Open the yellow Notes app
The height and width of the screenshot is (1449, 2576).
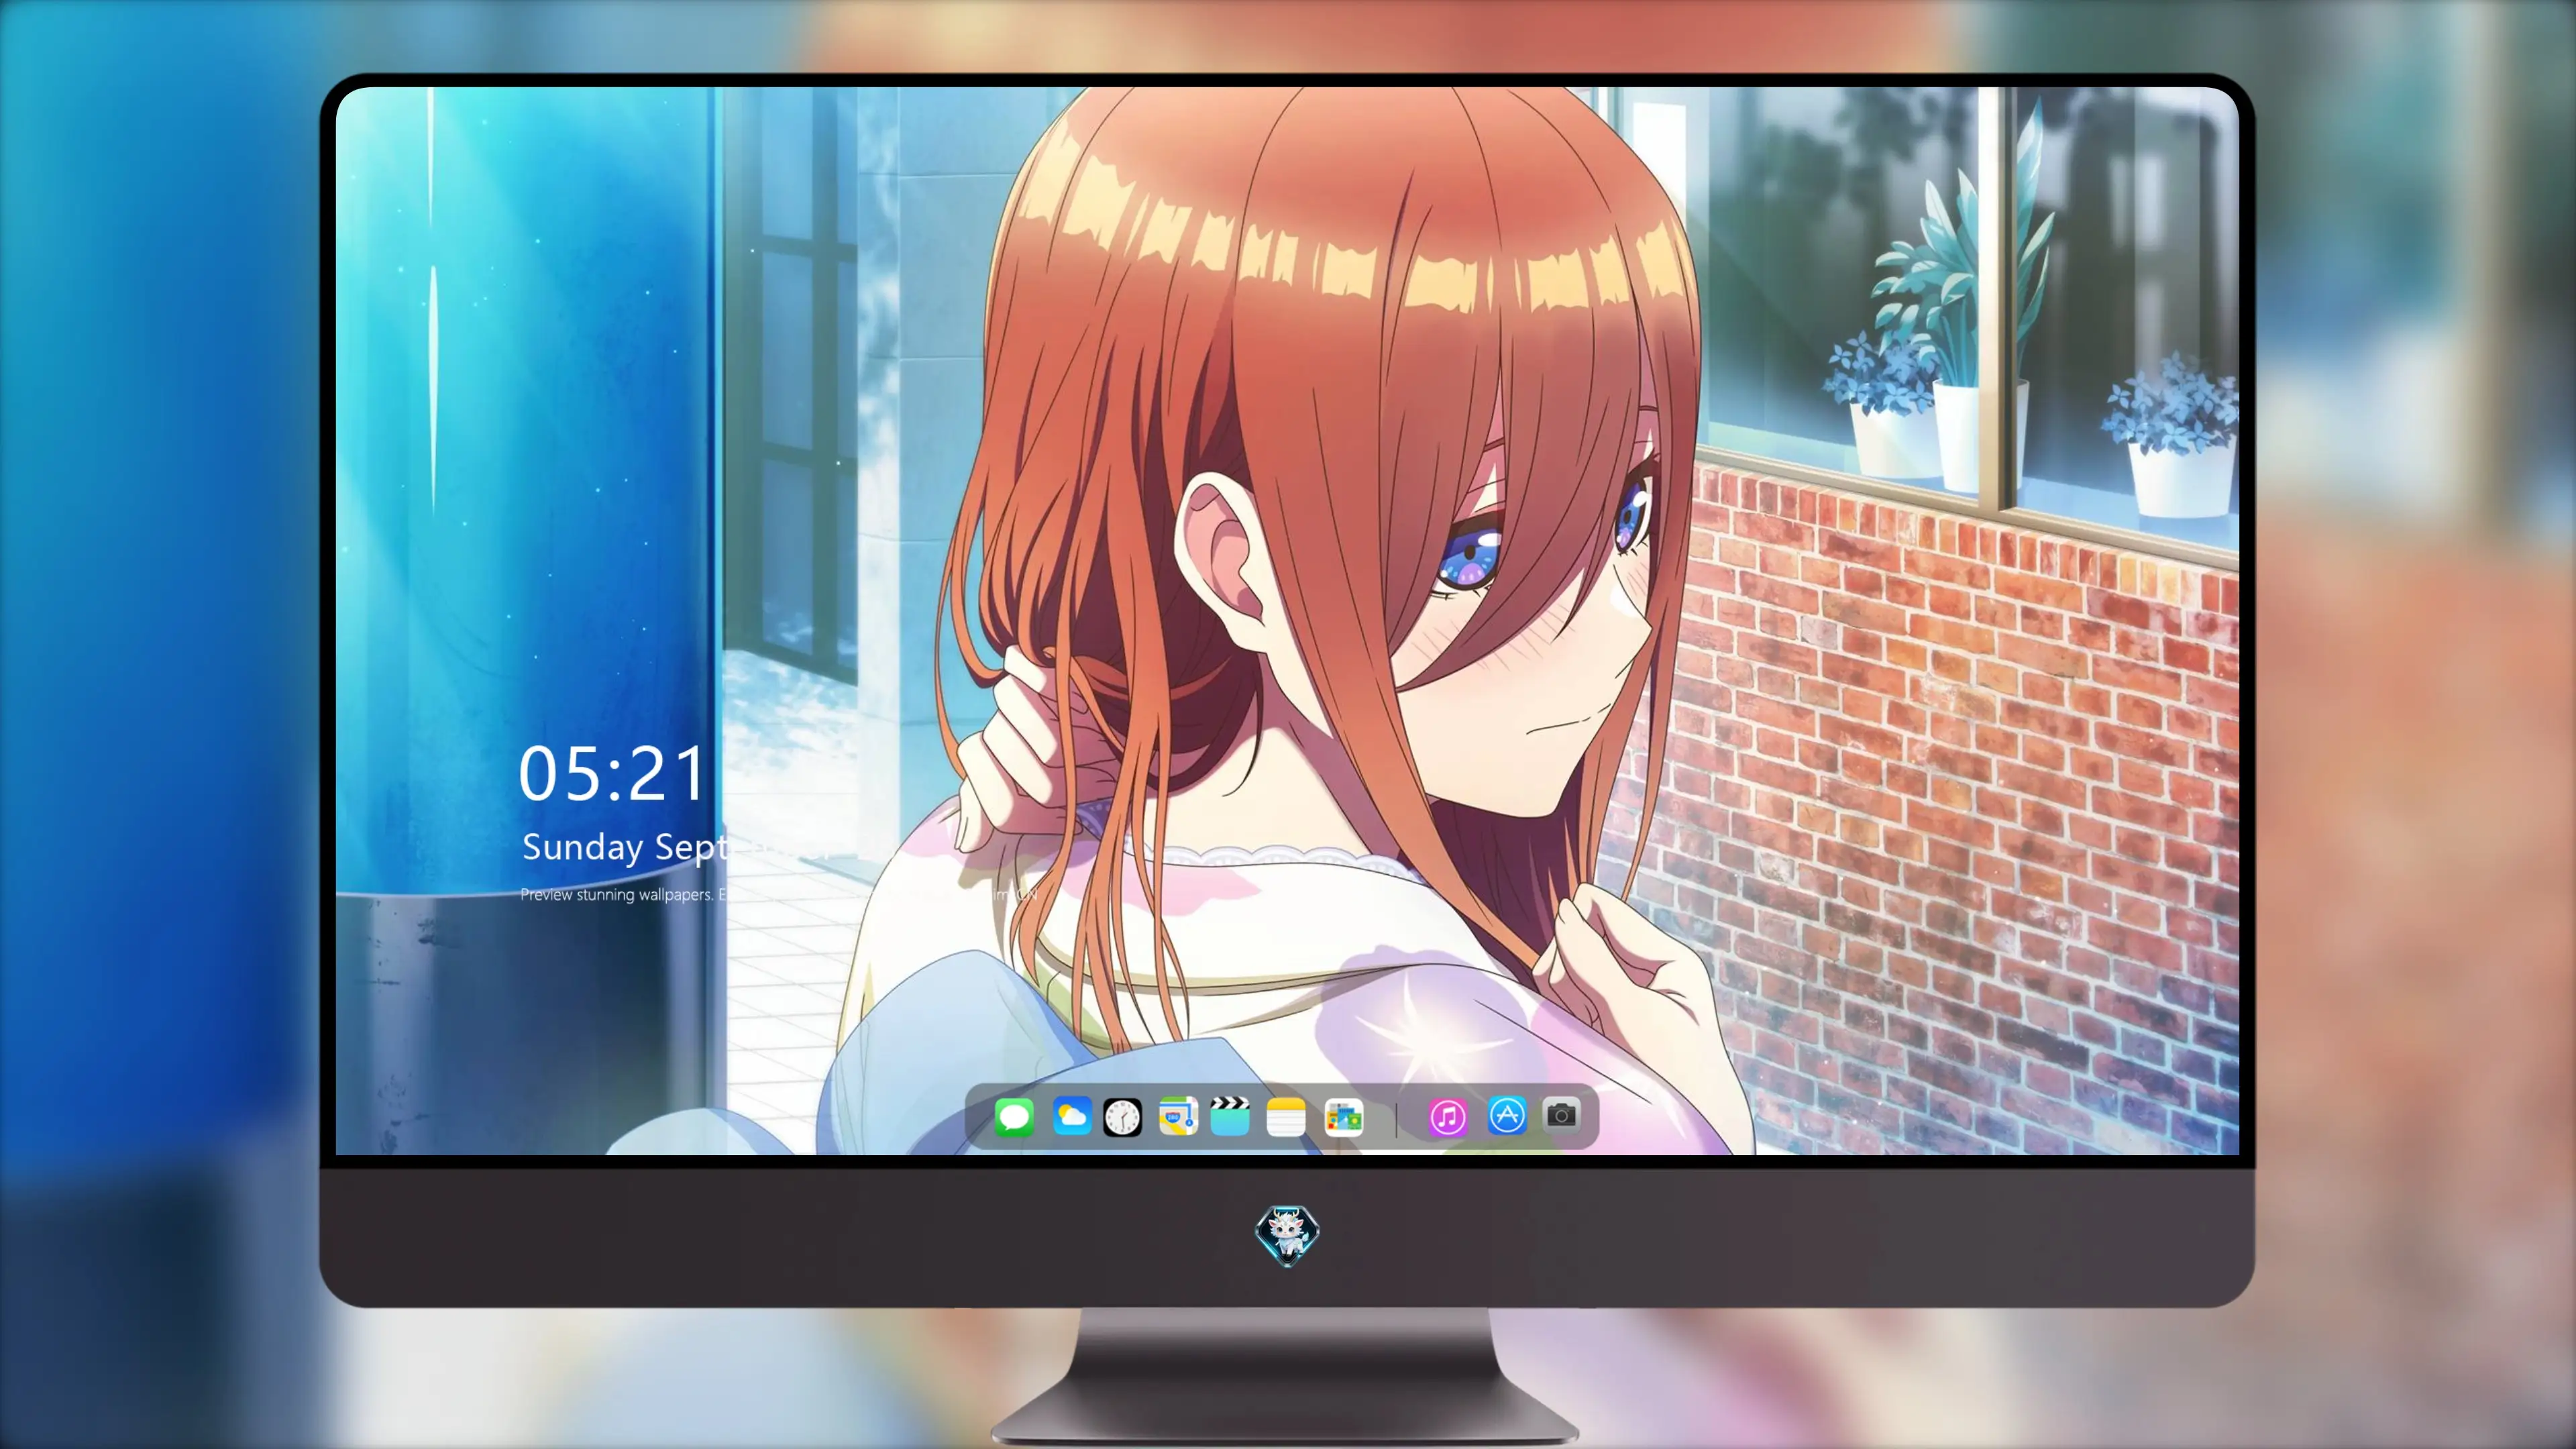[x=1286, y=1116]
